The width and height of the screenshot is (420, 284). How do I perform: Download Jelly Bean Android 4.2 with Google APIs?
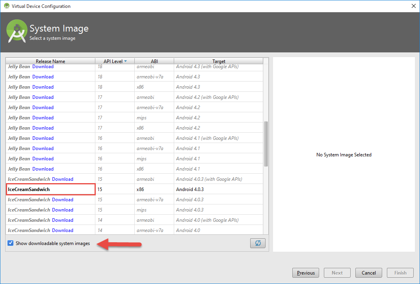(43, 97)
